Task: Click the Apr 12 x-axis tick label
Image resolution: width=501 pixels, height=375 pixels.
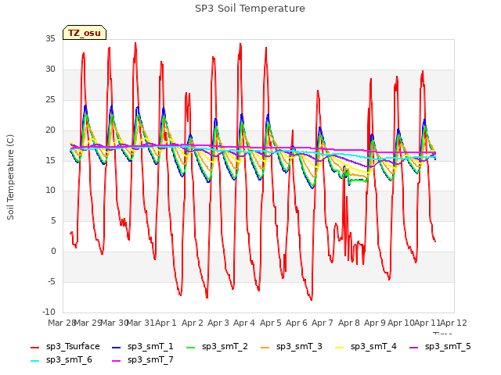Action: (453, 323)
